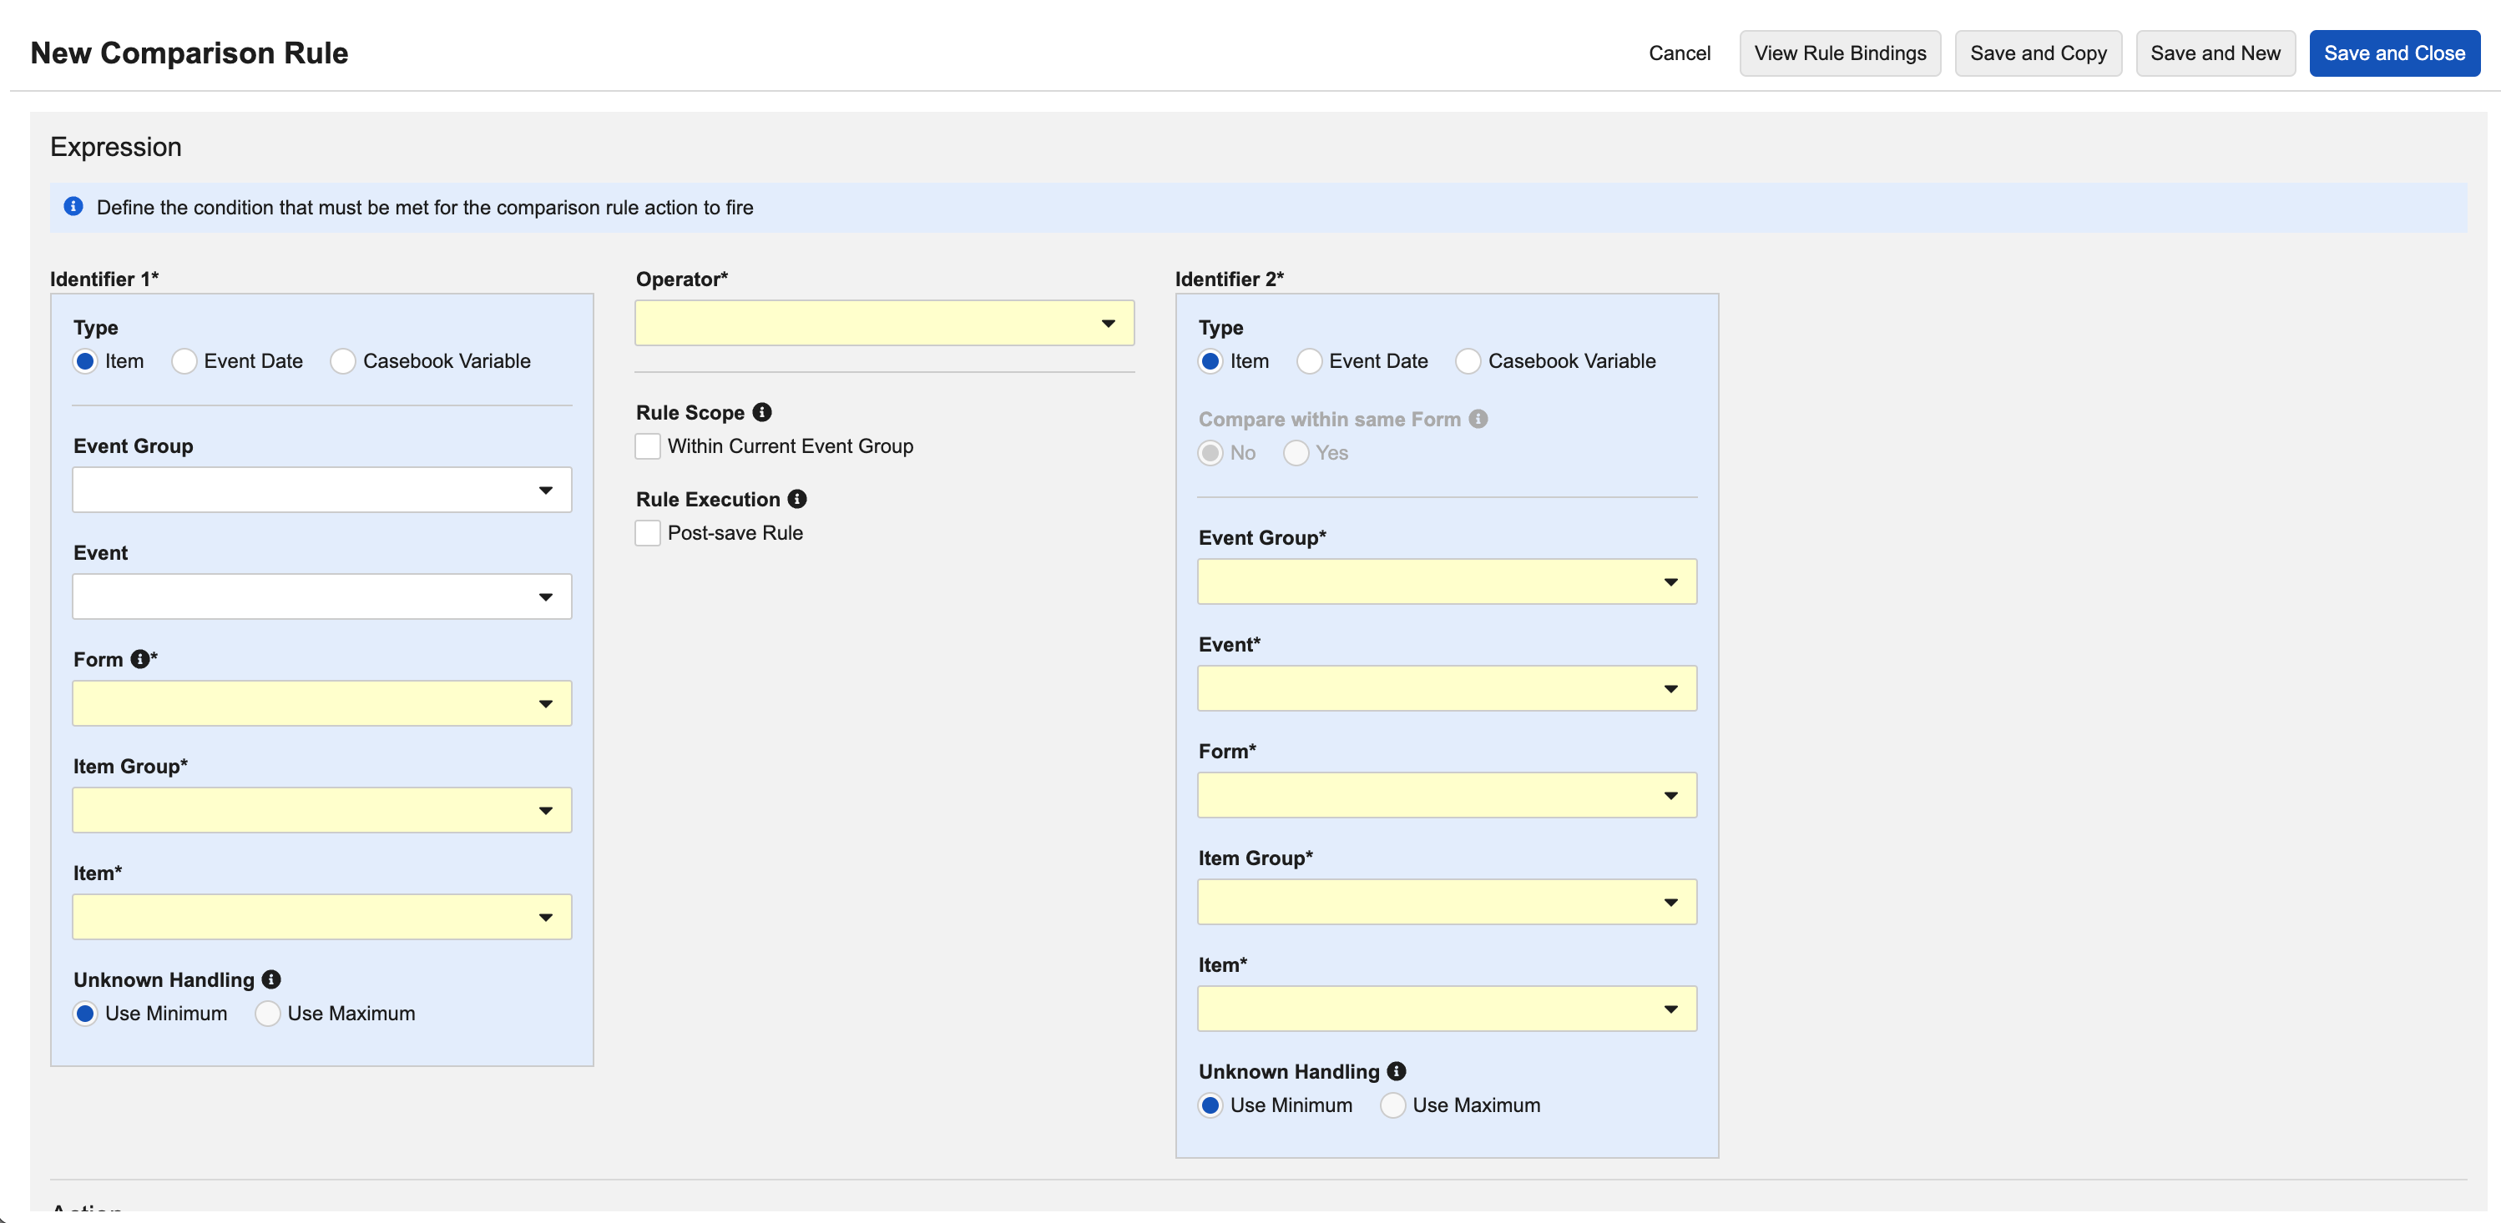The image size is (2501, 1223).
Task: Enable Within Current Event Group checkbox
Action: (648, 446)
